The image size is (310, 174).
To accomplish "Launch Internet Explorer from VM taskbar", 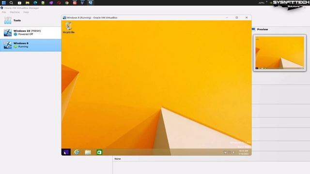I will (x=77, y=152).
